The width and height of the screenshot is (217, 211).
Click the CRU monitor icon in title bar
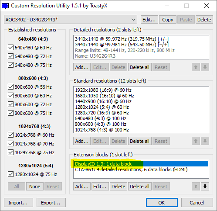coord(5,6)
